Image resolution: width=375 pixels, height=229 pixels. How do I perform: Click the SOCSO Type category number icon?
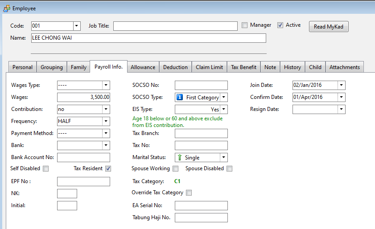180,97
